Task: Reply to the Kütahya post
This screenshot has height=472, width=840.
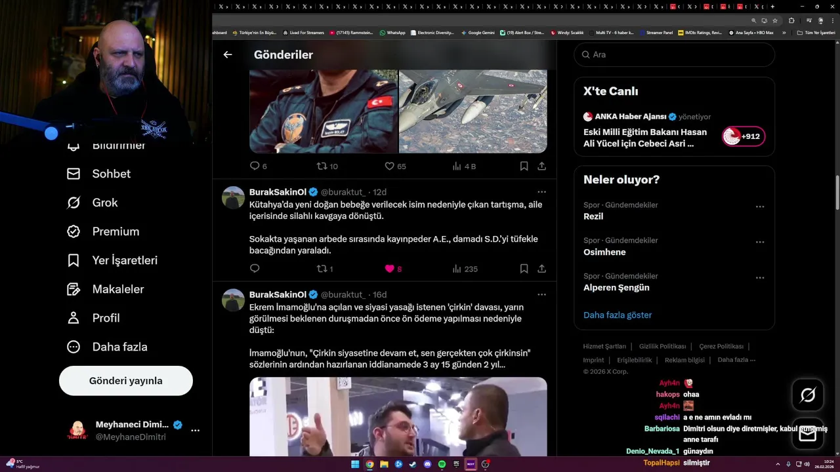Action: click(x=255, y=269)
